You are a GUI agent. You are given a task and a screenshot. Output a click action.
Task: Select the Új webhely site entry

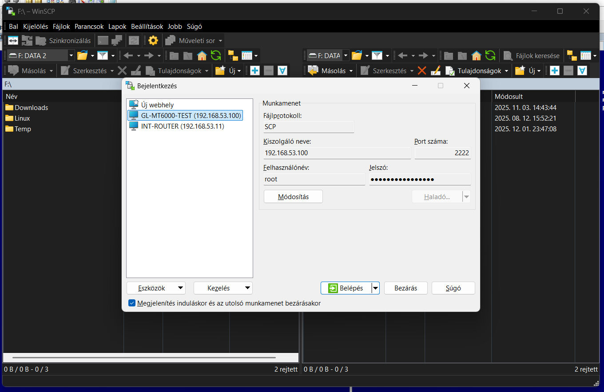coord(157,105)
